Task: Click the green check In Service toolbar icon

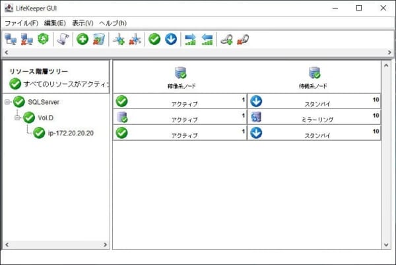Action: click(x=154, y=39)
